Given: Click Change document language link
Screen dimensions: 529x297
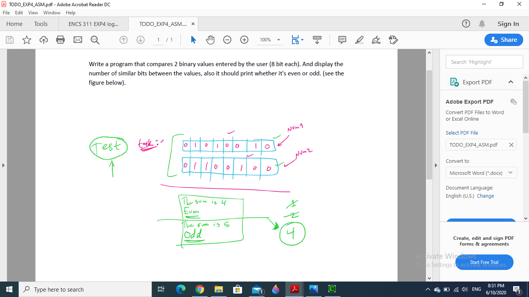Looking at the screenshot, I should (x=485, y=196).
